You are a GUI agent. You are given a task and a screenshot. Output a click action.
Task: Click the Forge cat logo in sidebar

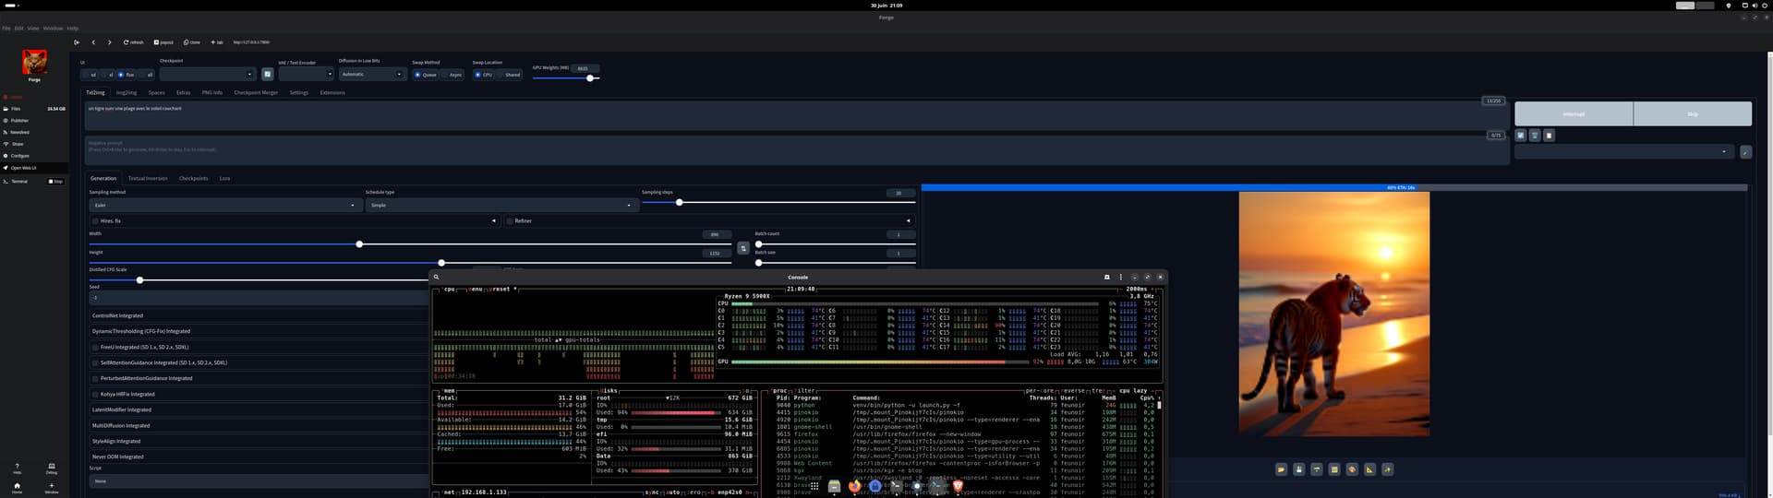tap(34, 62)
